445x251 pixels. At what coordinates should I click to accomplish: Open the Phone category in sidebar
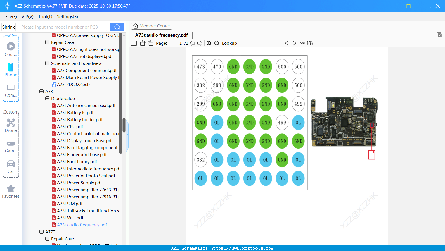click(11, 70)
